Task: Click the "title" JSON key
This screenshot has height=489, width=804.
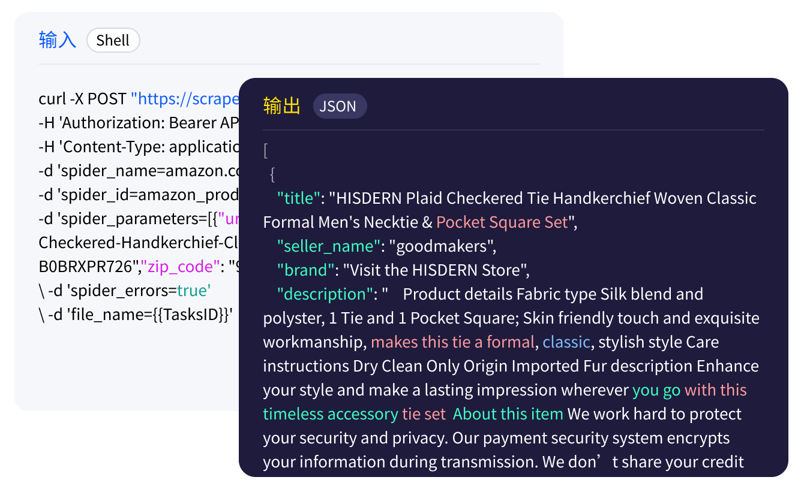Action: (299, 198)
